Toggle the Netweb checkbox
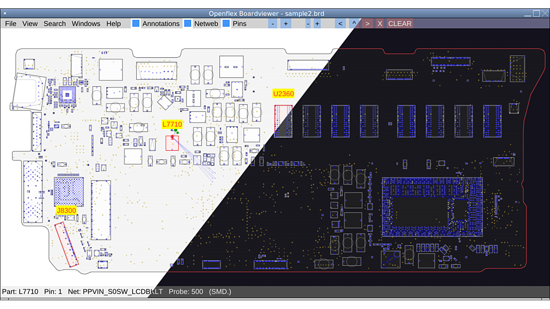Screen dimensions: 550x309 (x=188, y=24)
